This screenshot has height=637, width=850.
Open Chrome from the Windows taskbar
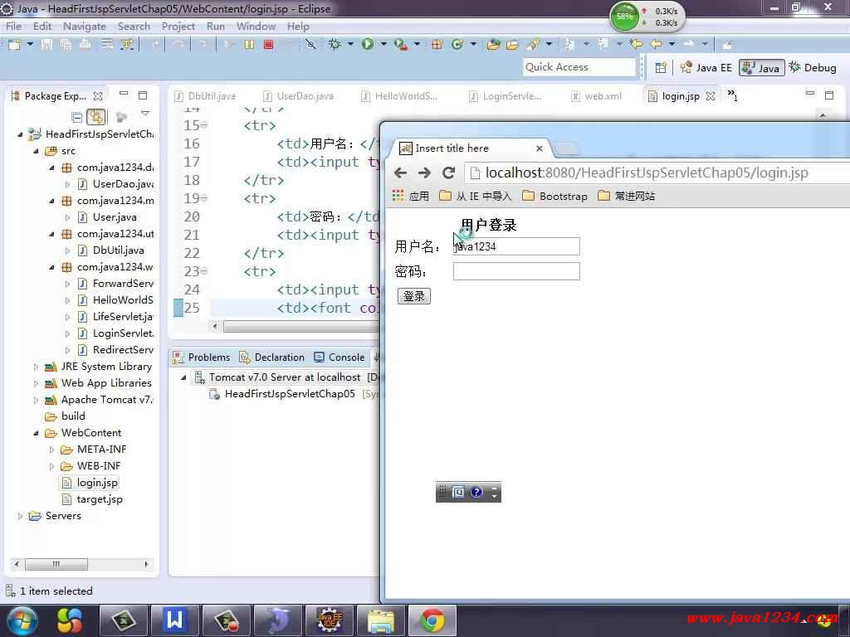tap(432, 620)
